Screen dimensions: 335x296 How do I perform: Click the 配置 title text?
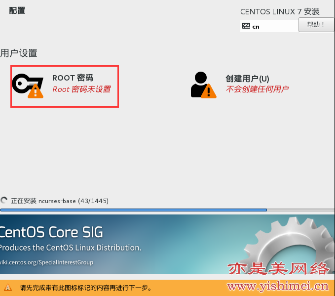coord(17,10)
